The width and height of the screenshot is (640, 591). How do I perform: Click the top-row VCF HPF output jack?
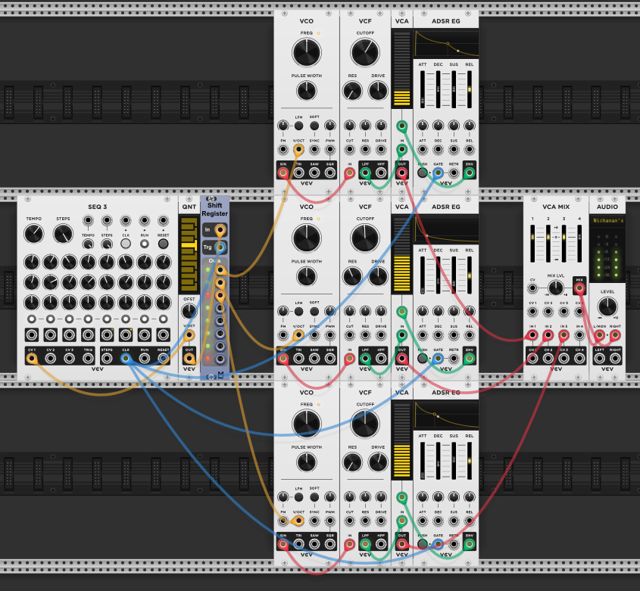tap(381, 173)
